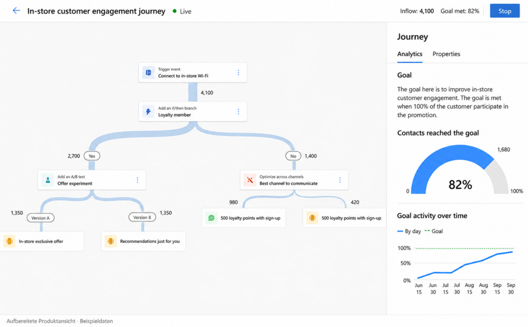Open the Best channel to communicate options menu
This screenshot has height=327, width=528.
pos(340,180)
